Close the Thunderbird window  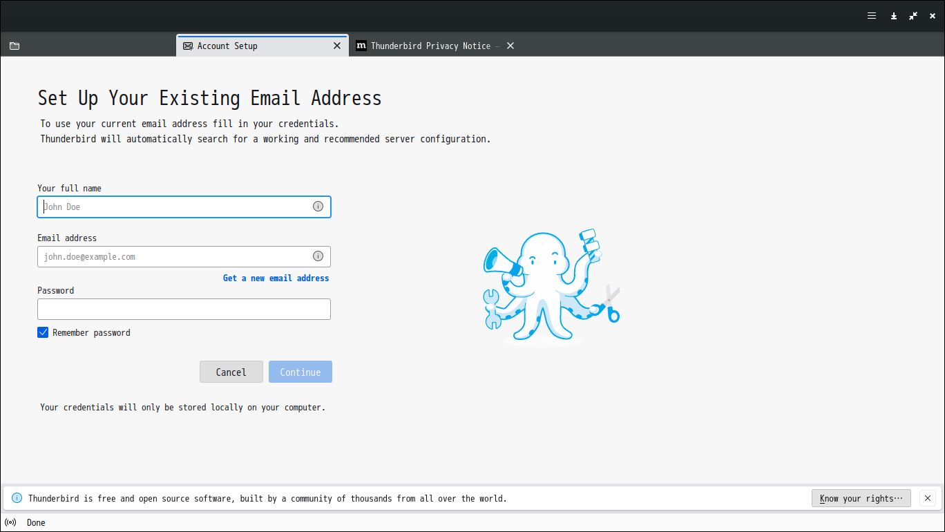click(932, 15)
